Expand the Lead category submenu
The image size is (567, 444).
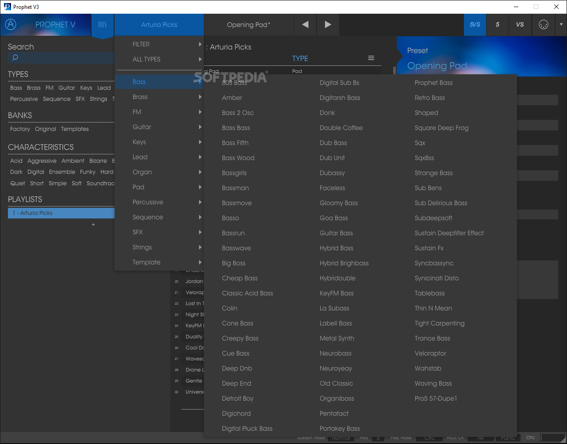[x=159, y=157]
